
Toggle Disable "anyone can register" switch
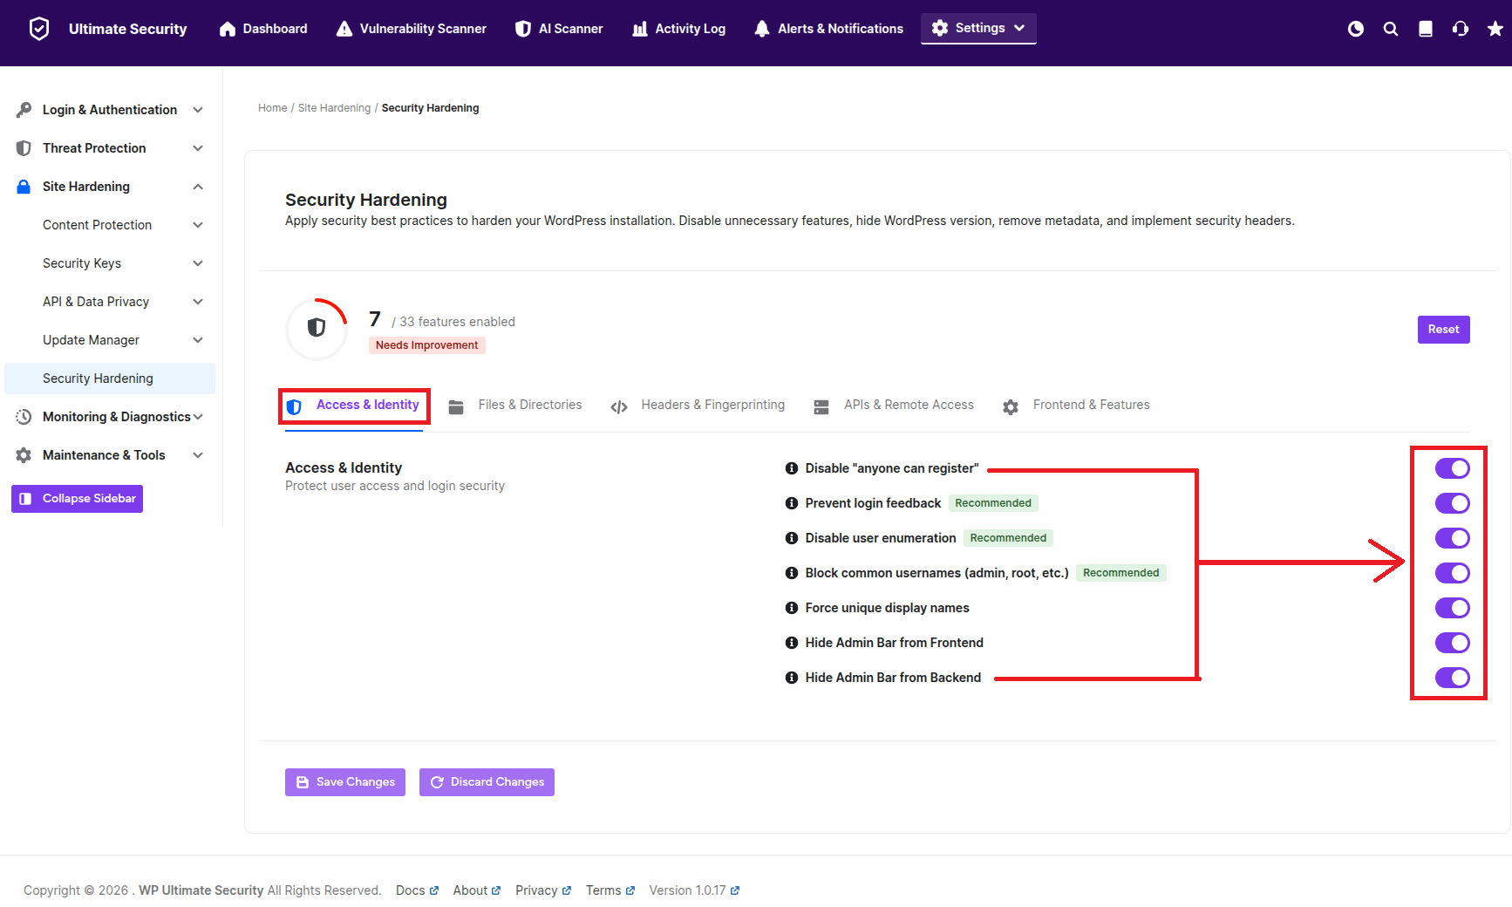(x=1453, y=468)
